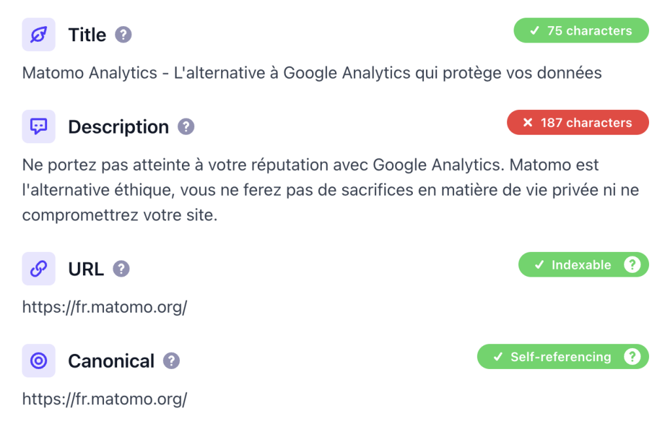Select the Matomo Analytics title text
Screen dimensions: 670x437
311,73
